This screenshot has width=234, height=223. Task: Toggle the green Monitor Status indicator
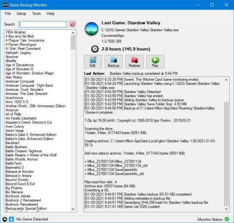(227, 219)
